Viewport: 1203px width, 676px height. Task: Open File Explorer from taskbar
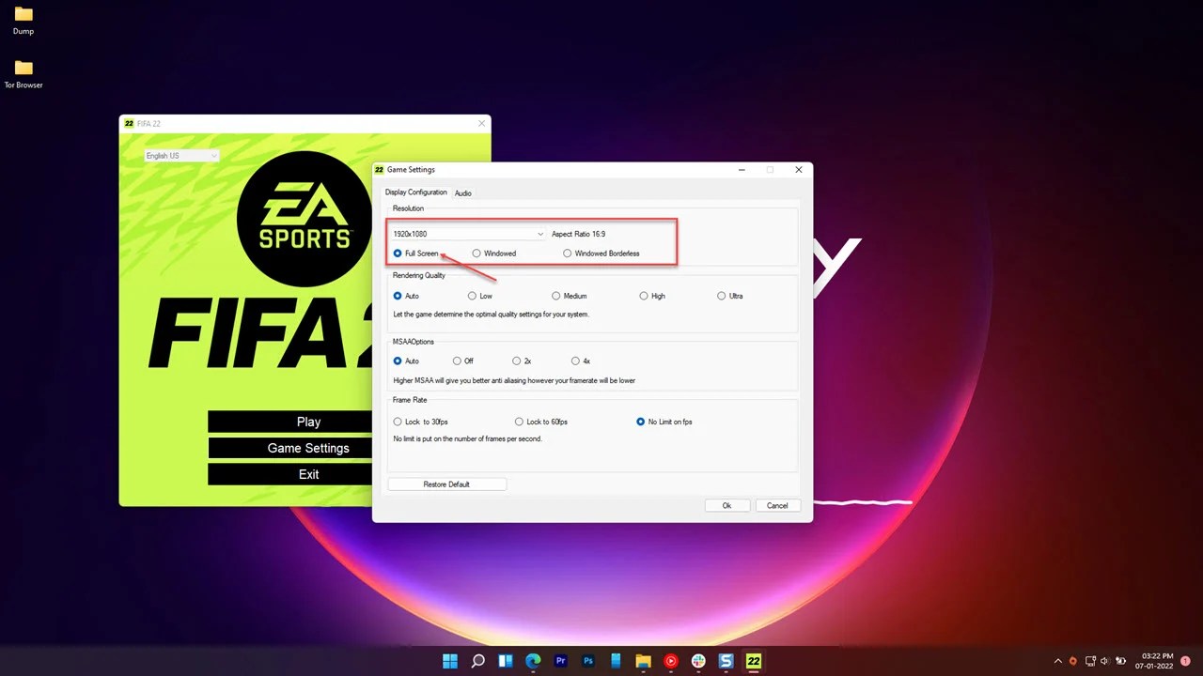click(x=643, y=661)
